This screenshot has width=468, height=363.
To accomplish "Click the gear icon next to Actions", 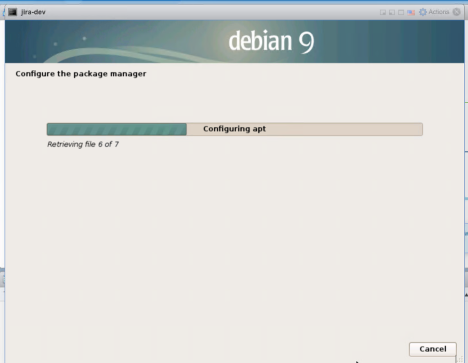I will coord(423,12).
